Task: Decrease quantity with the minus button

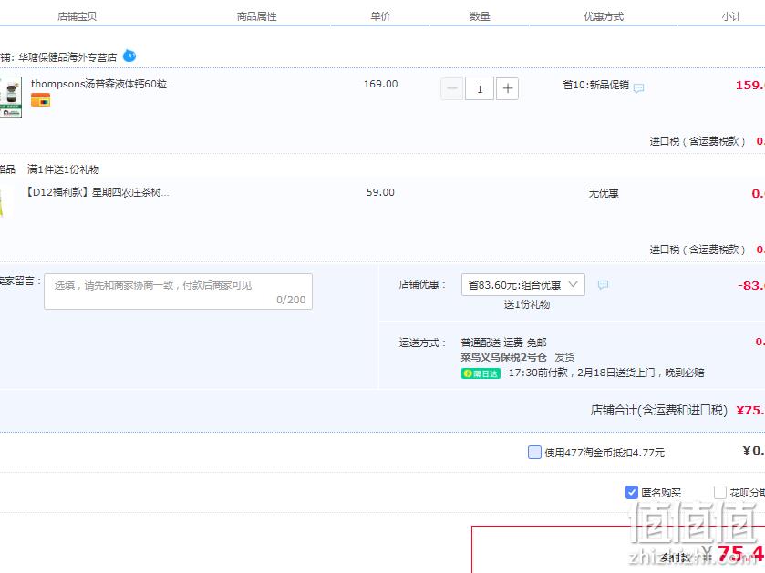Action: (451, 88)
